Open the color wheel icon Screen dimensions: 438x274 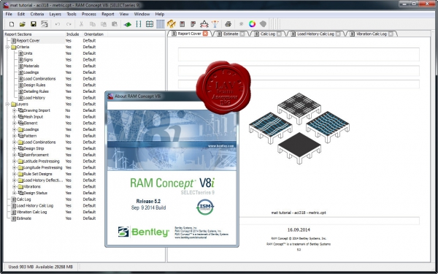point(253,24)
